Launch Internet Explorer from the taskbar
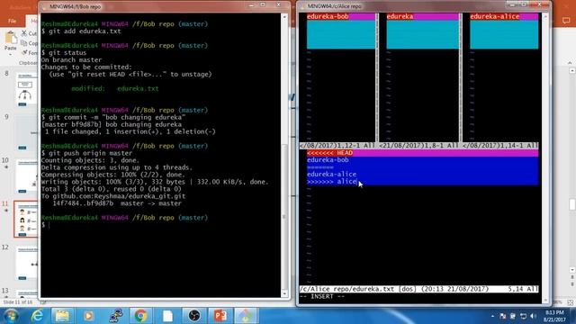The height and width of the screenshot is (324, 576). tap(37, 316)
